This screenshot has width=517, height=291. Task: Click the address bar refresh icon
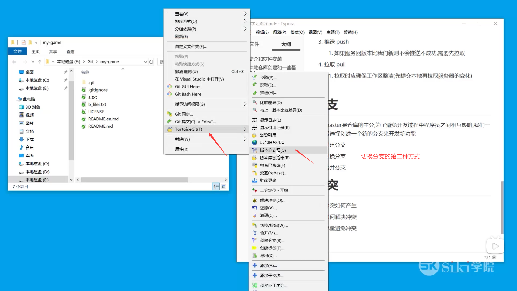pyautogui.click(x=152, y=61)
